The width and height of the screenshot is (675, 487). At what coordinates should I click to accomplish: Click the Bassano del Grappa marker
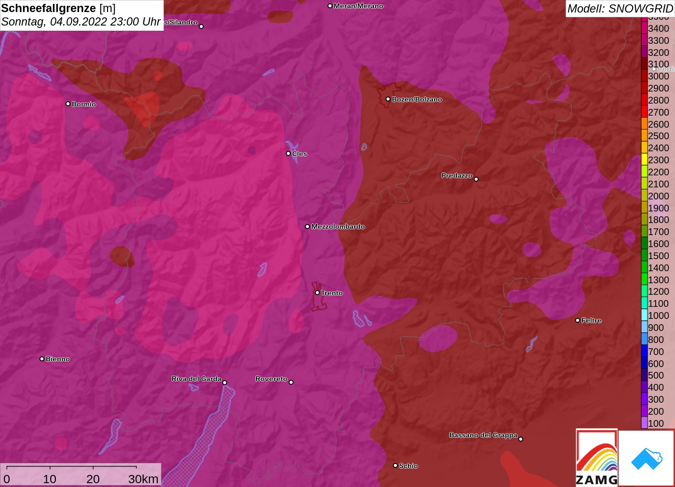pos(521,439)
